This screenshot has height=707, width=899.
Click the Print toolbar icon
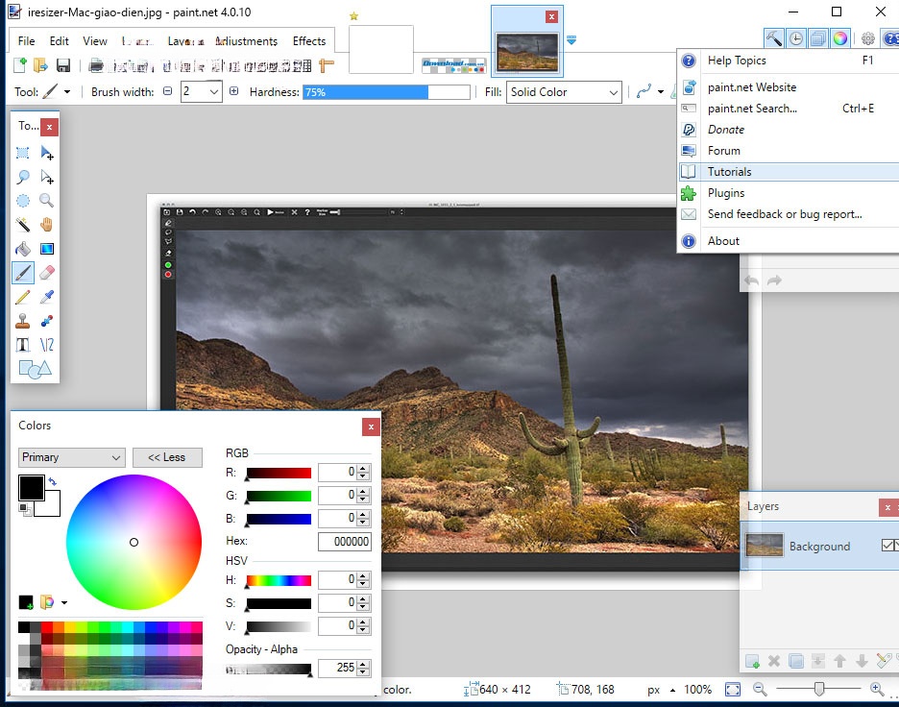[x=96, y=66]
